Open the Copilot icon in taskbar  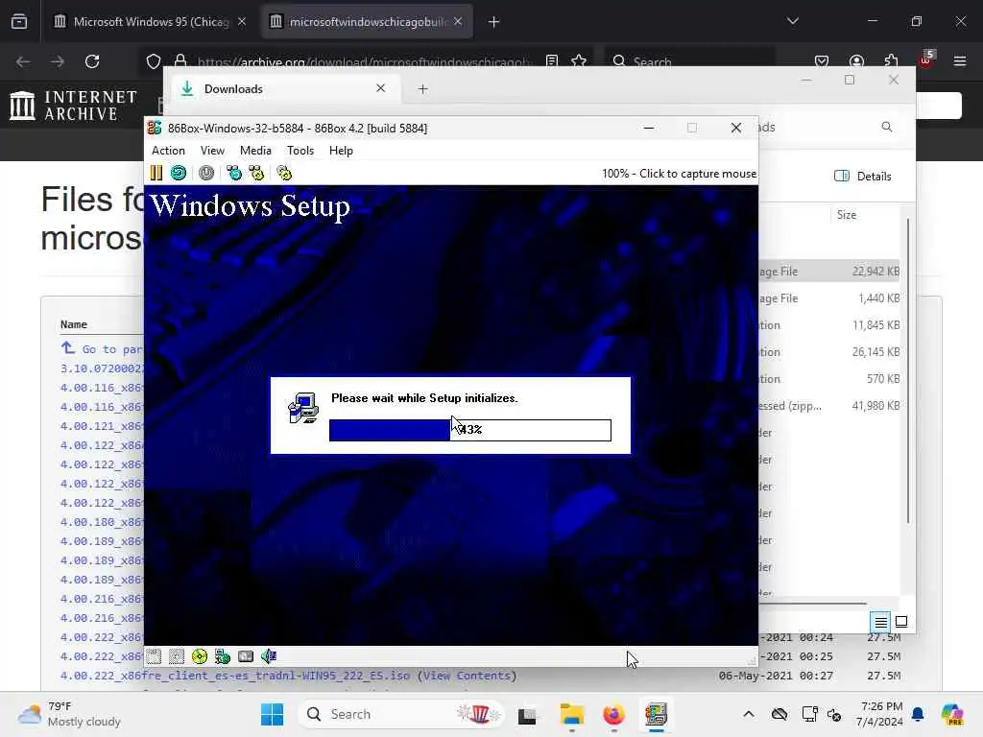(952, 714)
